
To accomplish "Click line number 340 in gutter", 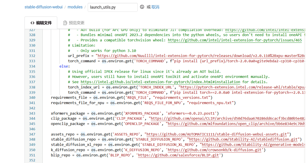I will click(x=32, y=98).
